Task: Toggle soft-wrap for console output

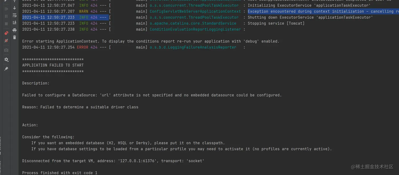Action: [15, 15]
